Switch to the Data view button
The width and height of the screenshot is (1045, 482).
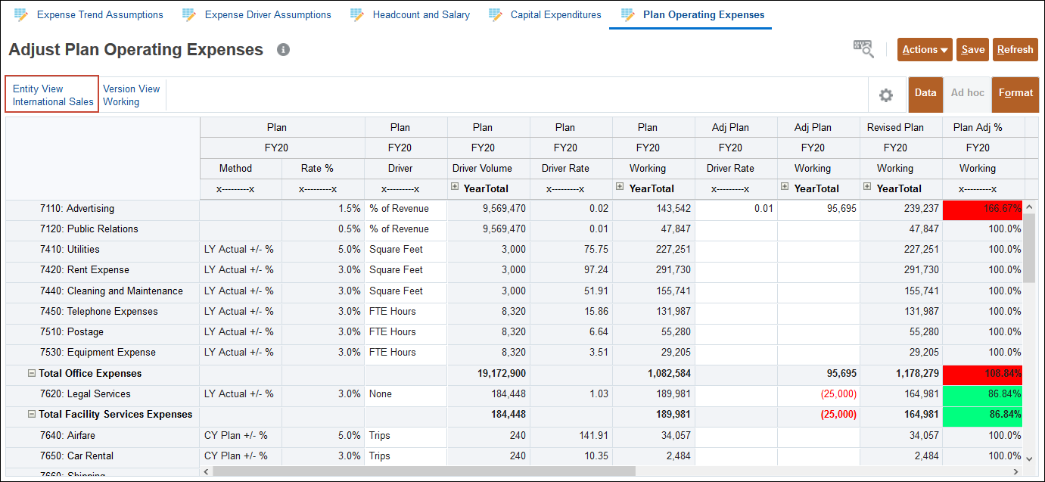coord(925,93)
